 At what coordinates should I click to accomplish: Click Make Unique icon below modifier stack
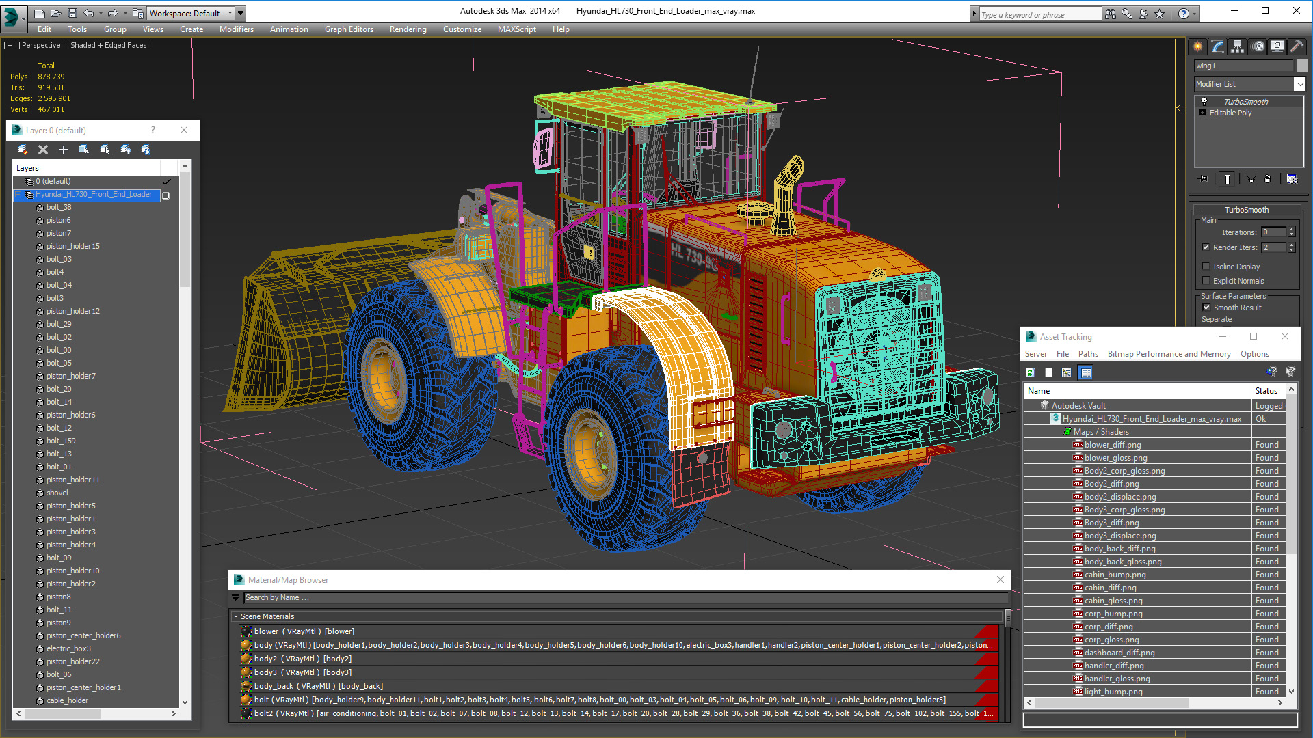pyautogui.click(x=1251, y=179)
